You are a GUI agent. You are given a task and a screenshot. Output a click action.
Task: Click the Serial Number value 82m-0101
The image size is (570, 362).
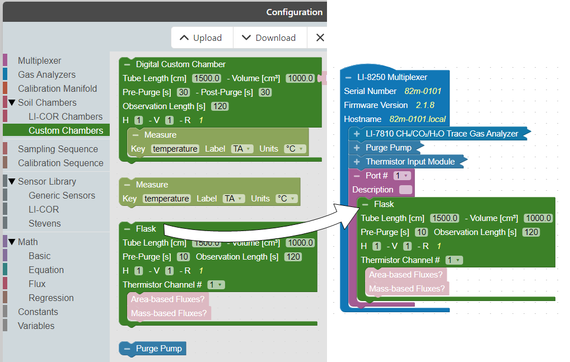coord(423,91)
